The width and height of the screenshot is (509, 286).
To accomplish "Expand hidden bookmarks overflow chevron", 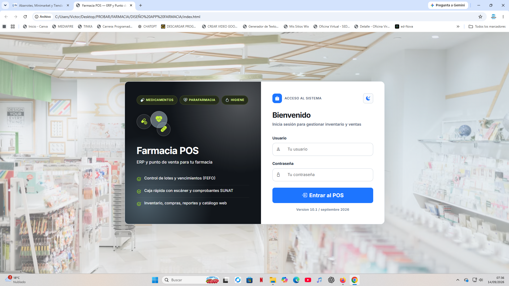I will pos(458,27).
